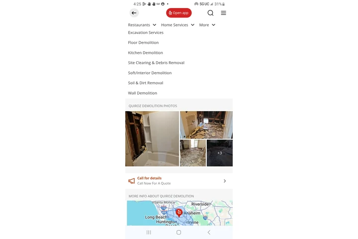358x239 pixels.
Task: Open the Quiroz Demolition location map
Action: tap(179, 213)
